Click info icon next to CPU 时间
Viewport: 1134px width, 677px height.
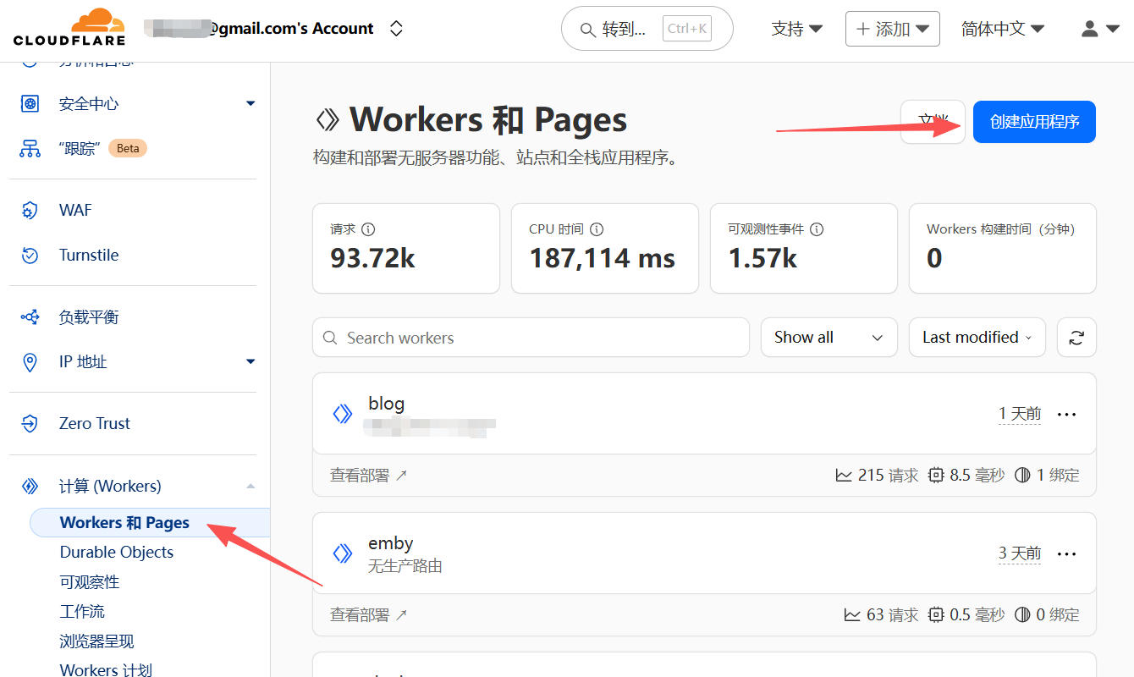597,229
